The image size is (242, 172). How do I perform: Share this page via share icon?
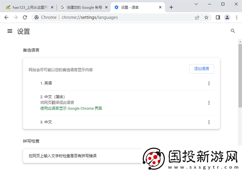[197, 17]
